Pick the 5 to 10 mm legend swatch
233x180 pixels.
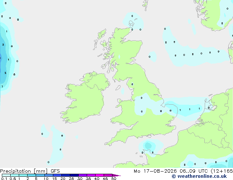(40, 175)
